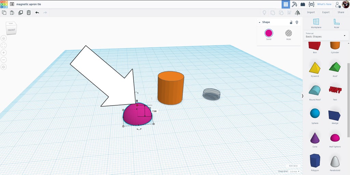Image resolution: width=350 pixels, height=175 pixels.
Task: Pick the Cone shape
Action: (315, 140)
